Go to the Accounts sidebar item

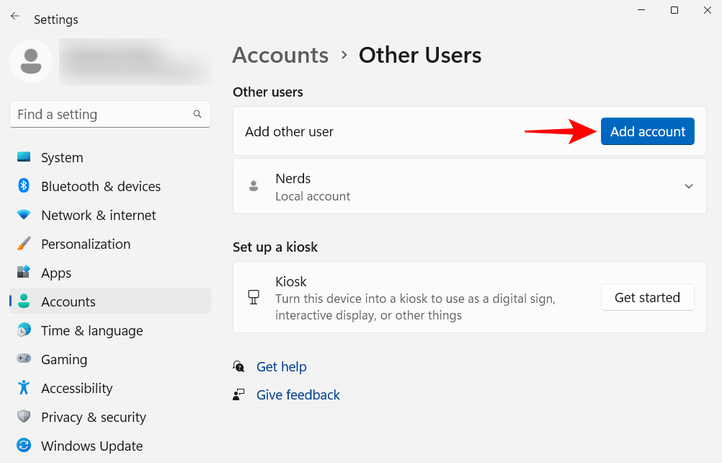68,301
